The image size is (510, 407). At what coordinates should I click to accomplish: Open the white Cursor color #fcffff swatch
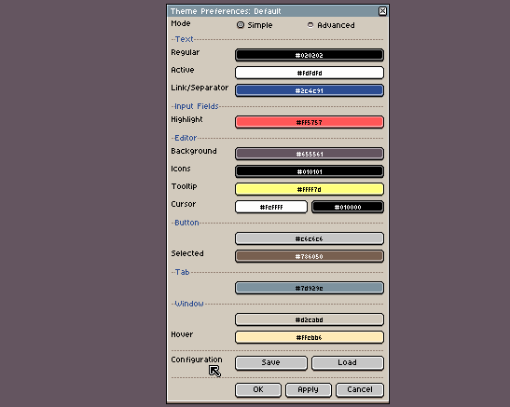pos(271,207)
